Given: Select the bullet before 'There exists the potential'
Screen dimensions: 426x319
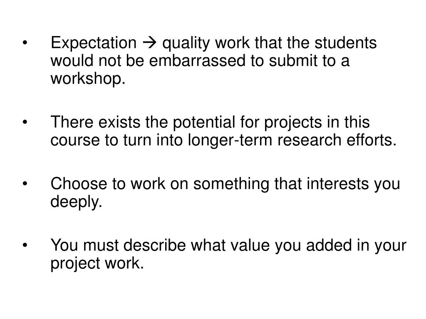Looking at the screenshot, I should pos(25,122).
